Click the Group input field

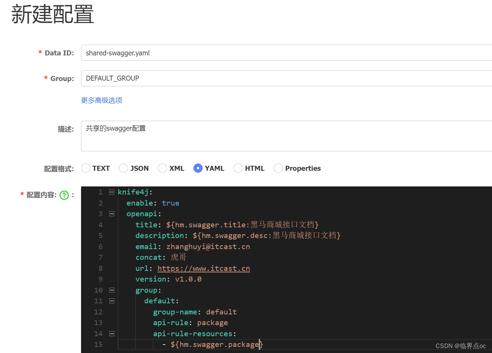coord(286,78)
